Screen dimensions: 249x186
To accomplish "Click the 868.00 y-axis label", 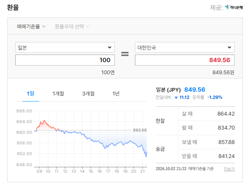I will click(24, 111).
